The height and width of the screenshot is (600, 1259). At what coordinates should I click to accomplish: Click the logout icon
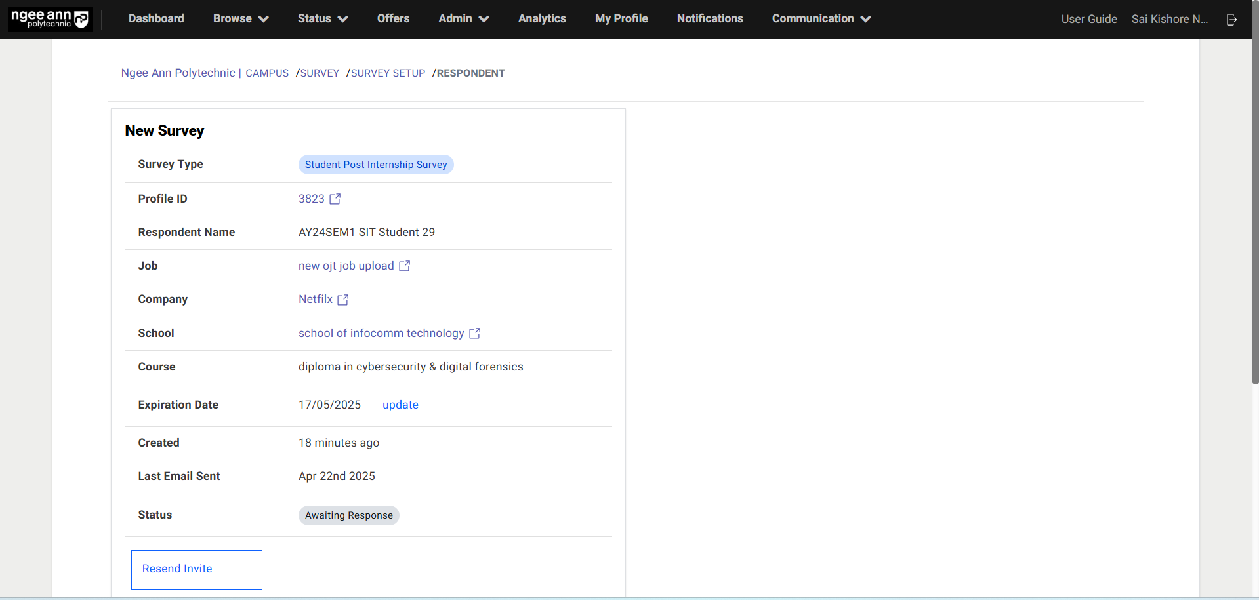click(1231, 20)
